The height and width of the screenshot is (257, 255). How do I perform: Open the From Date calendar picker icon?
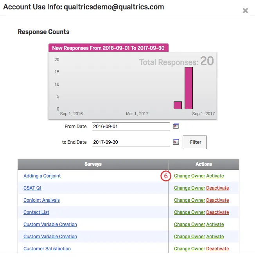click(x=176, y=126)
